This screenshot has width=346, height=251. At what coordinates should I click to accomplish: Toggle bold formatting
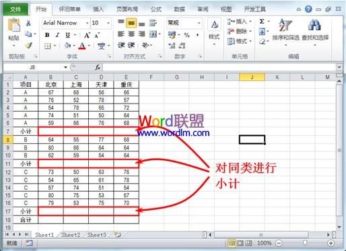(47, 35)
